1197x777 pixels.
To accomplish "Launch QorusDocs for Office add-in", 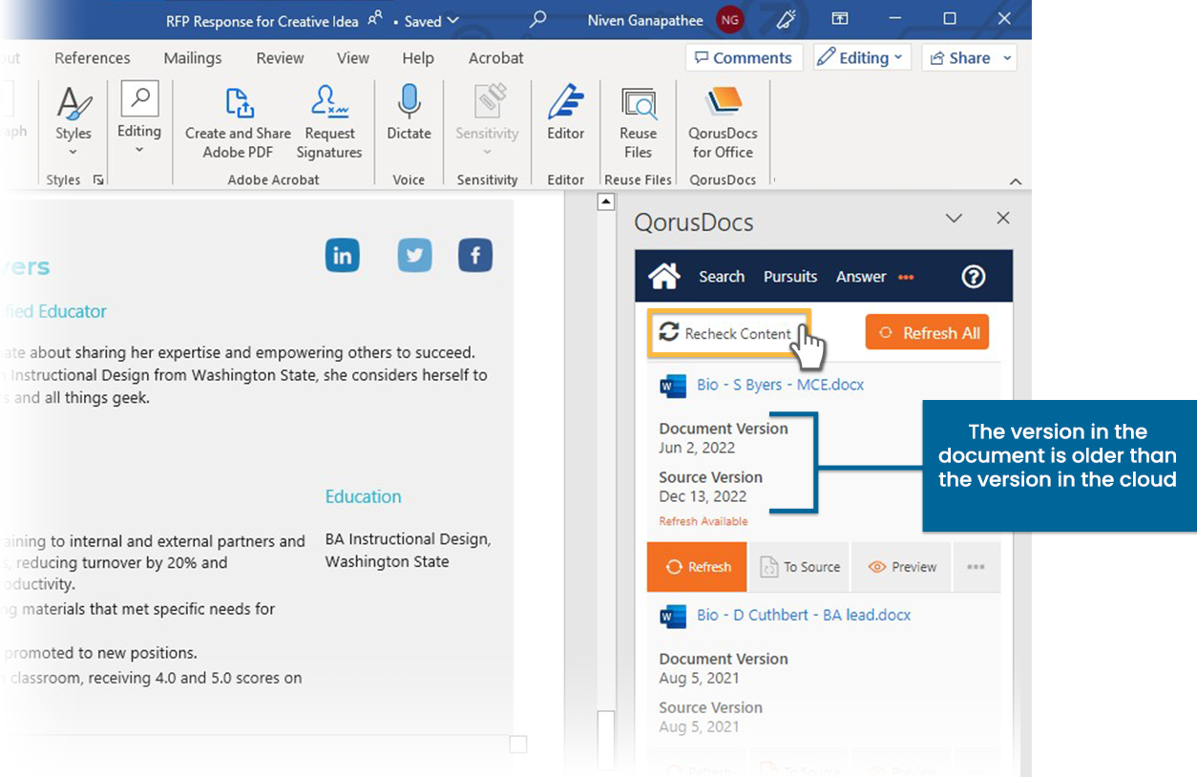I will tap(723, 123).
